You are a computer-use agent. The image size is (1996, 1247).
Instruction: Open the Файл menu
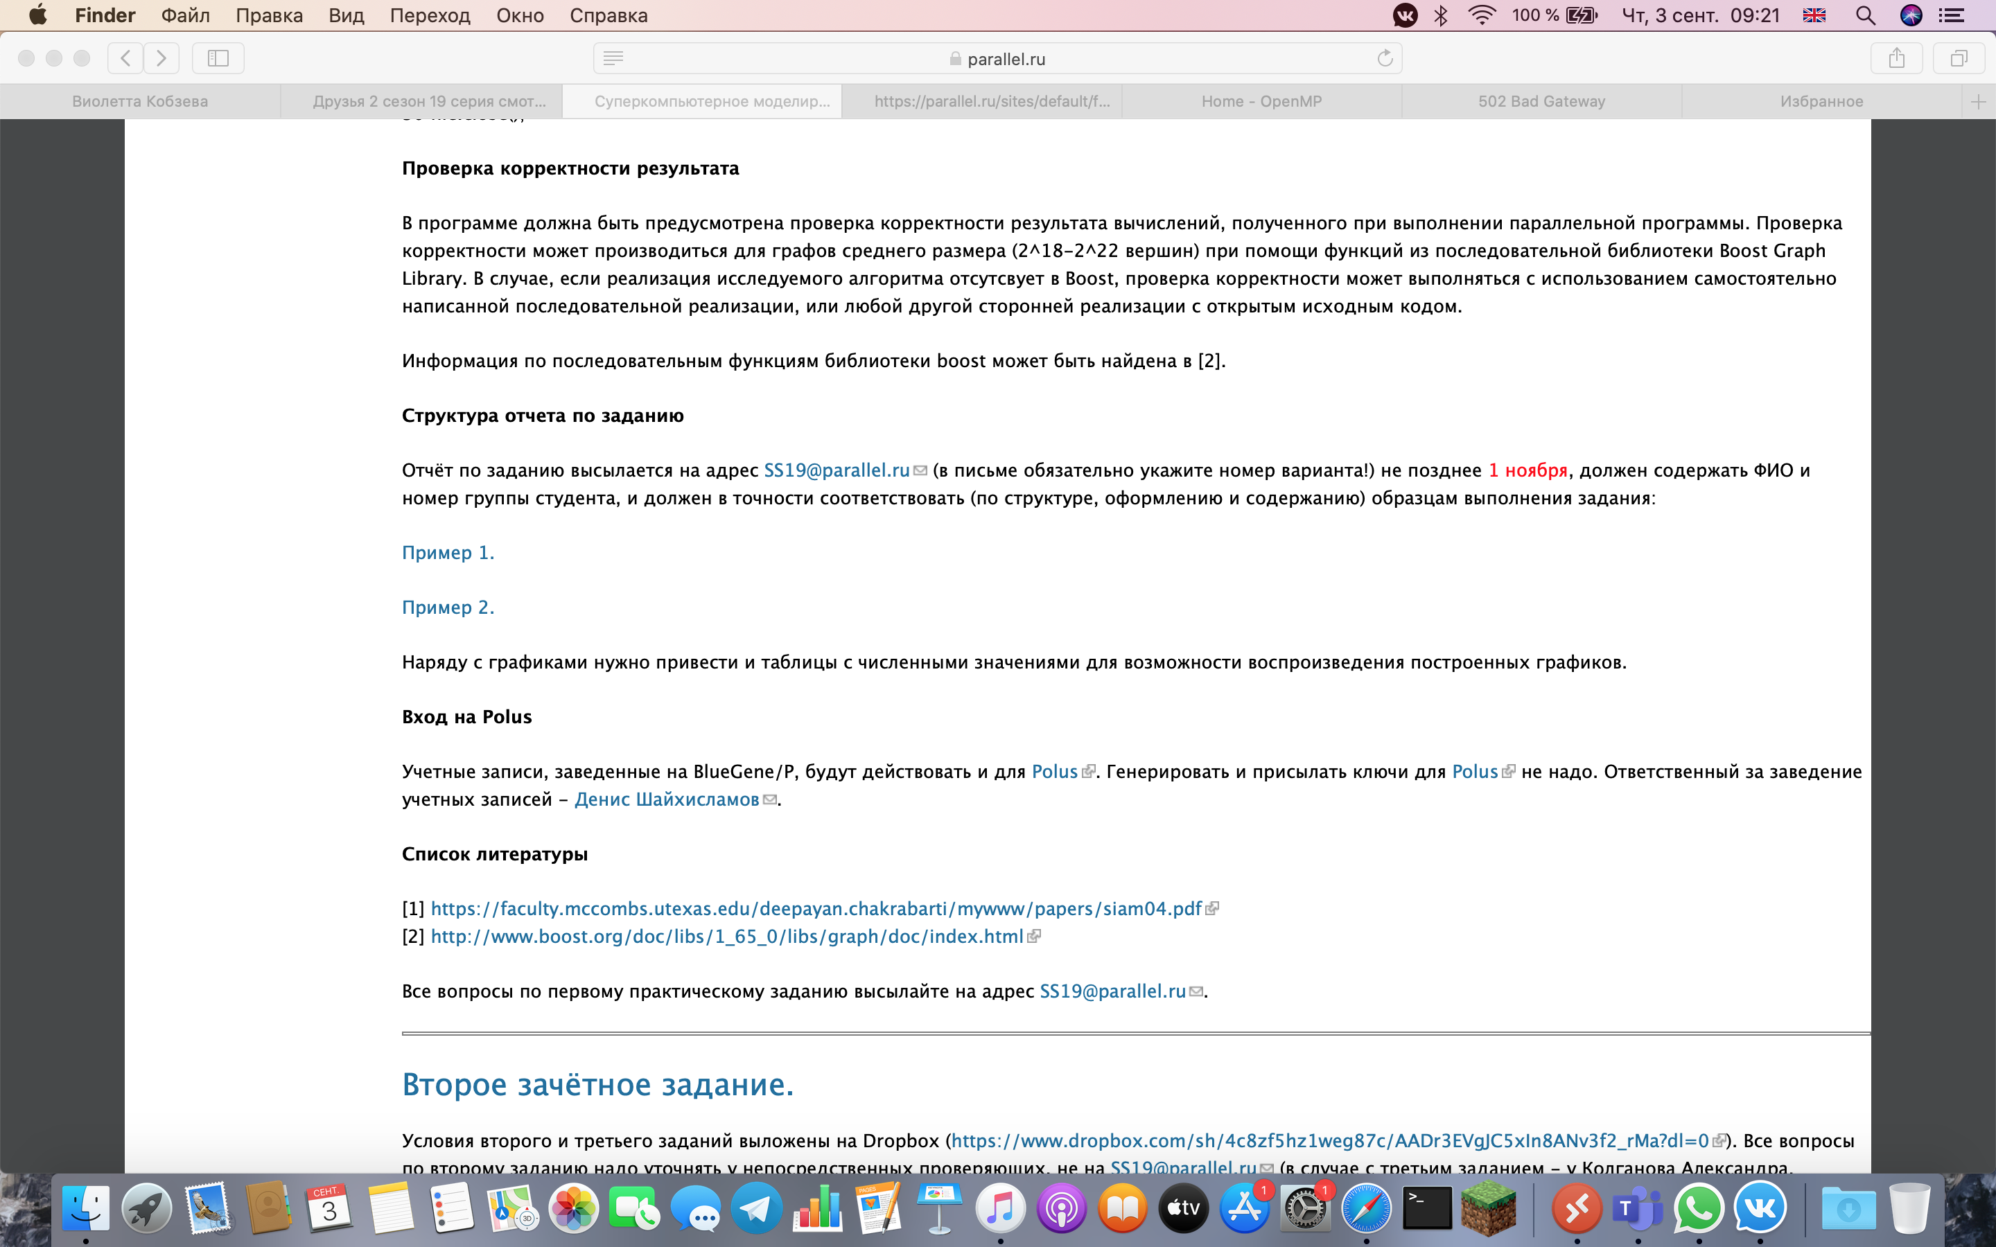(185, 15)
